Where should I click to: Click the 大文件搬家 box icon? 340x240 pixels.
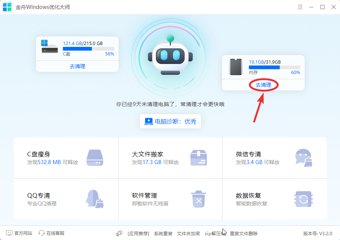(x=199, y=158)
